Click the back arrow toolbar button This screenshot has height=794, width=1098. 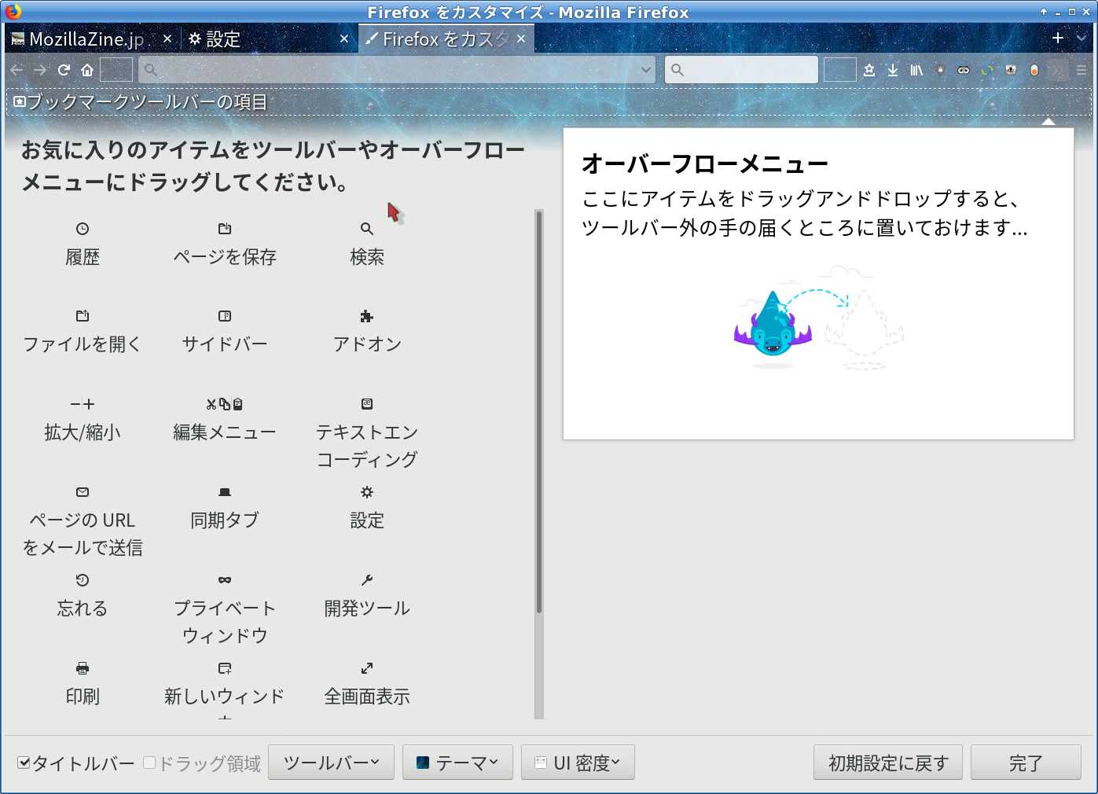[17, 70]
